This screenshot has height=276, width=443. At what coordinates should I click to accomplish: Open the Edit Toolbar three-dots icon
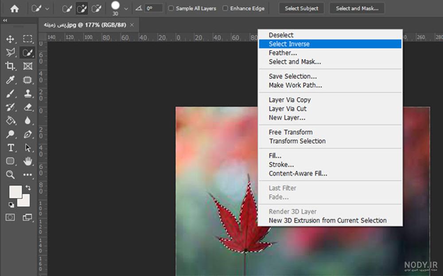coord(27,175)
